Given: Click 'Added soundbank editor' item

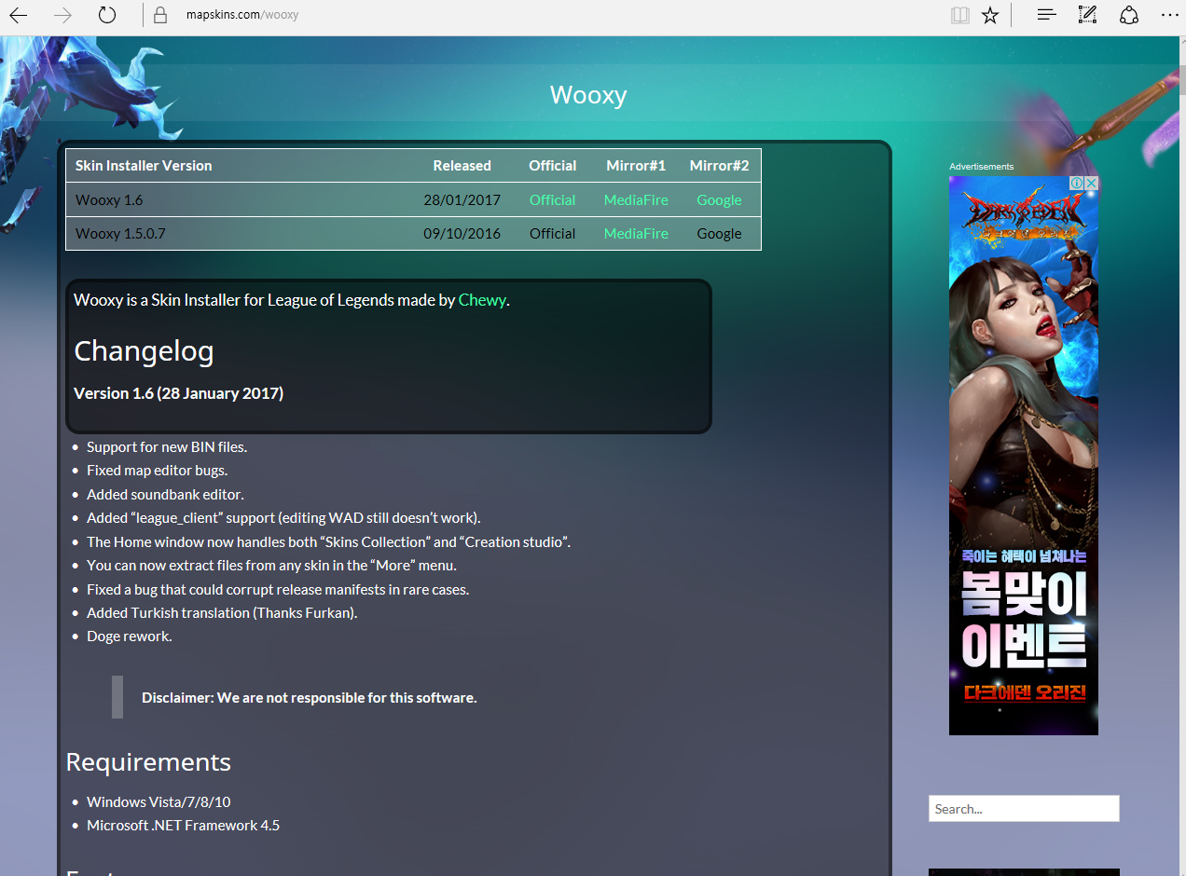Looking at the screenshot, I should pyautogui.click(x=165, y=494).
